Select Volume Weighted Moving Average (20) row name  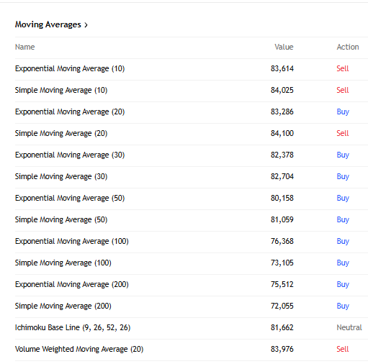pyautogui.click(x=79, y=349)
